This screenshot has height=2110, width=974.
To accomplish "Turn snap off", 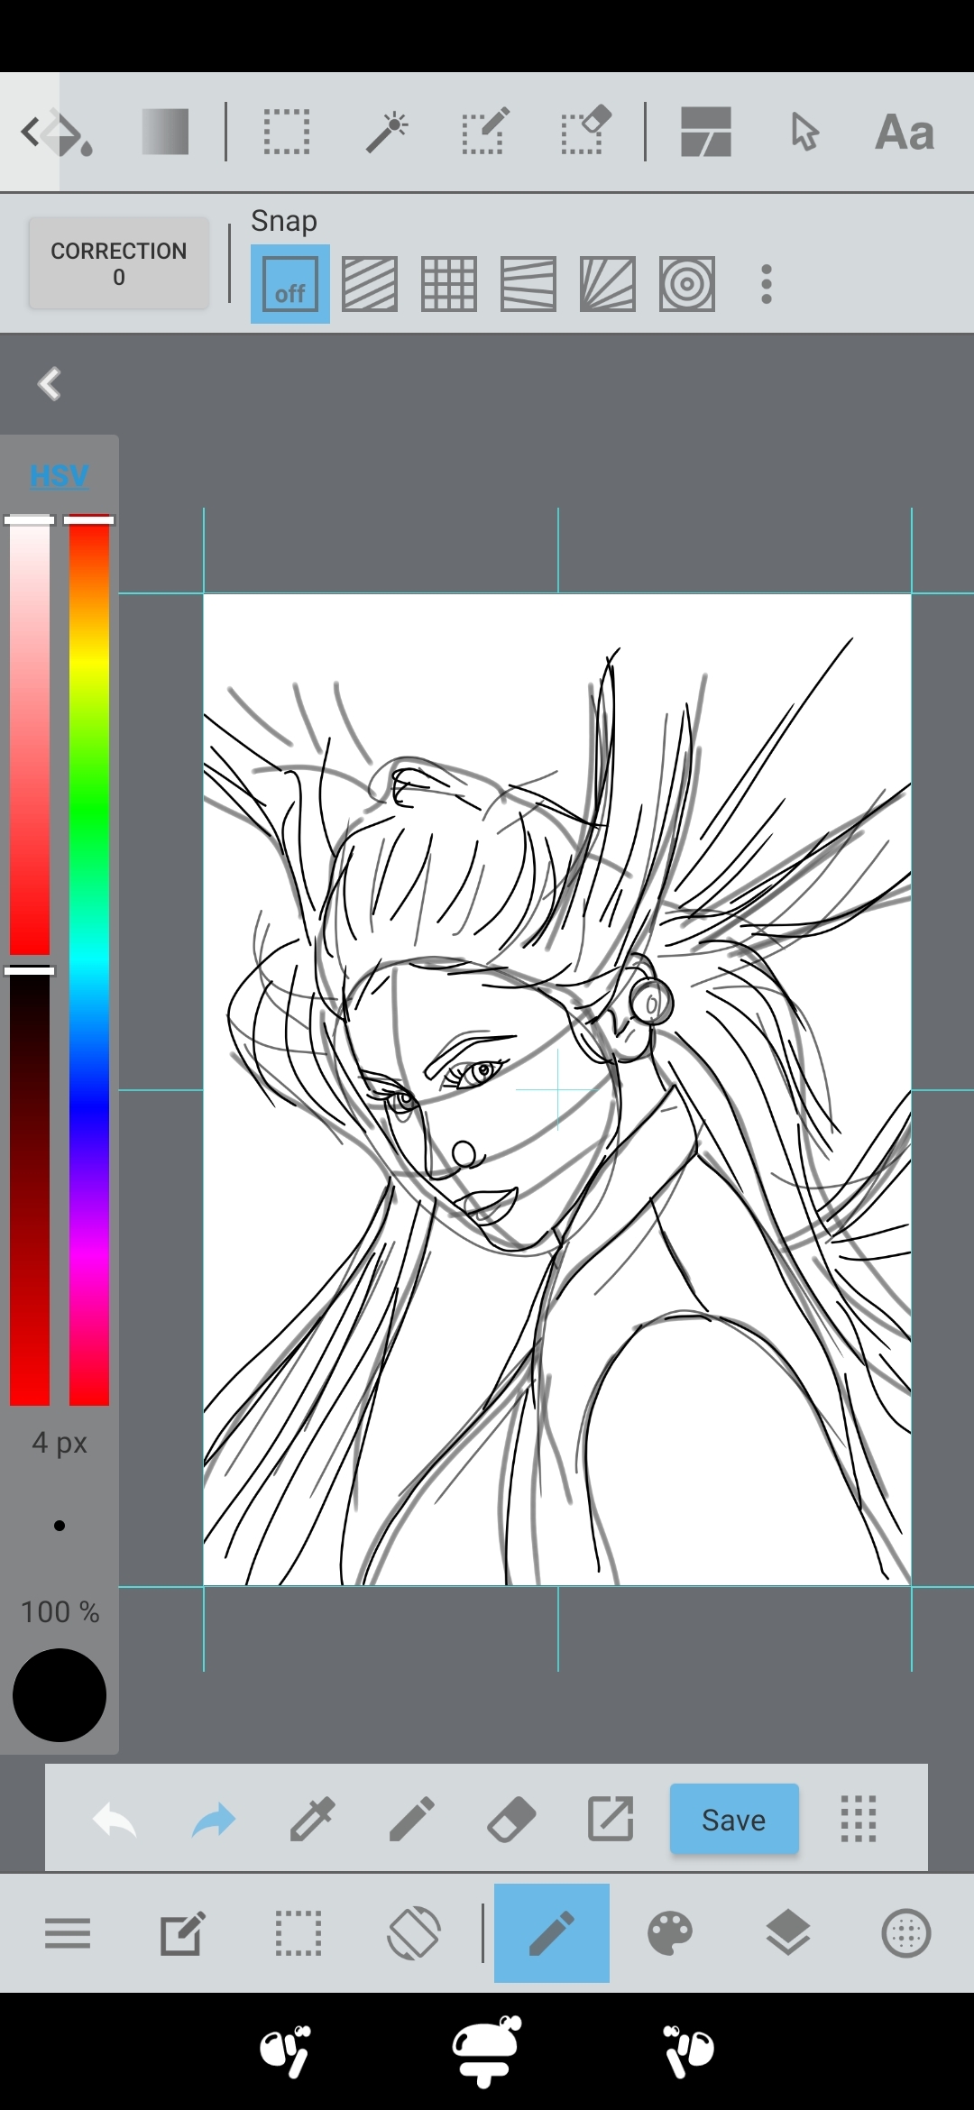I will pyautogui.click(x=290, y=284).
